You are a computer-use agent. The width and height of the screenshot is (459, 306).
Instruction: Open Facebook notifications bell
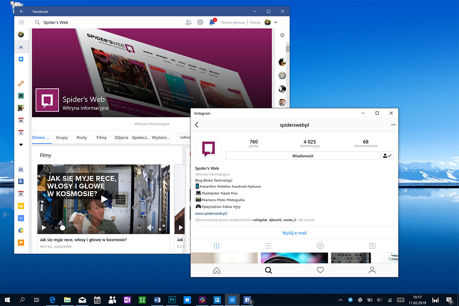tap(212, 23)
